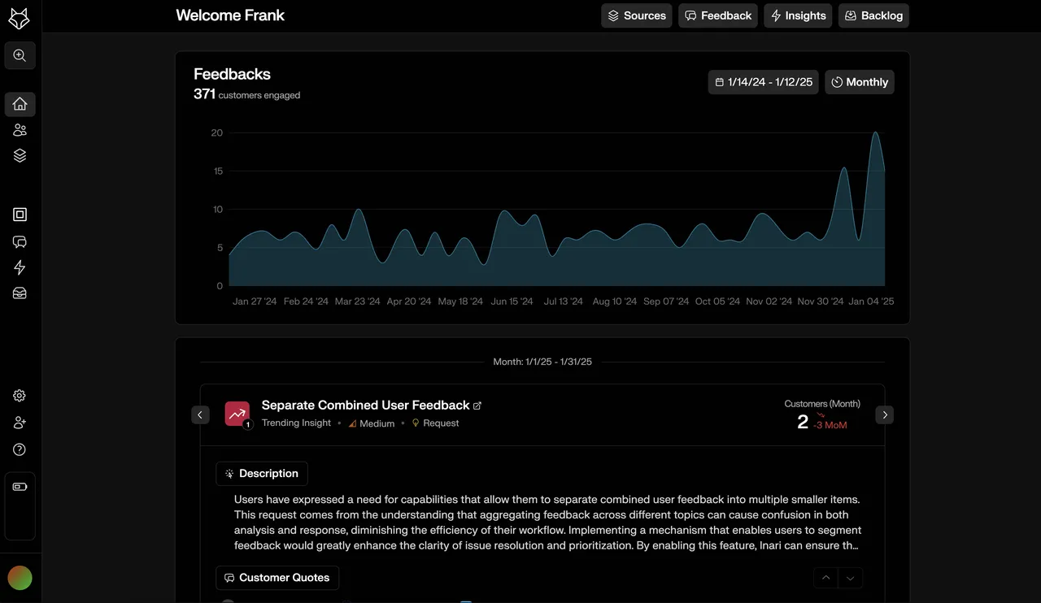Open the backlog inbox icon in the sidebar
The image size is (1041, 603).
click(x=20, y=293)
